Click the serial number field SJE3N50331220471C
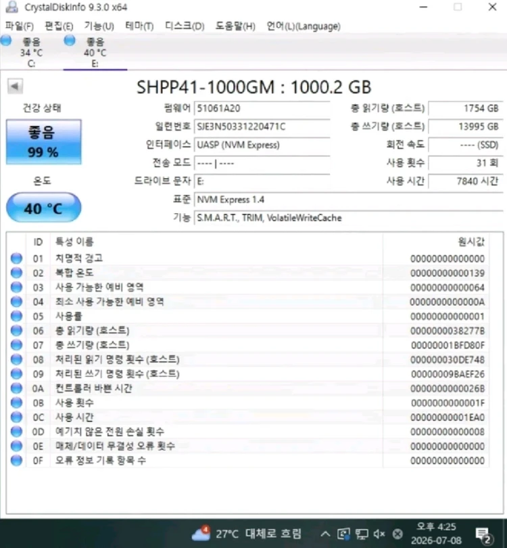 [x=262, y=127]
